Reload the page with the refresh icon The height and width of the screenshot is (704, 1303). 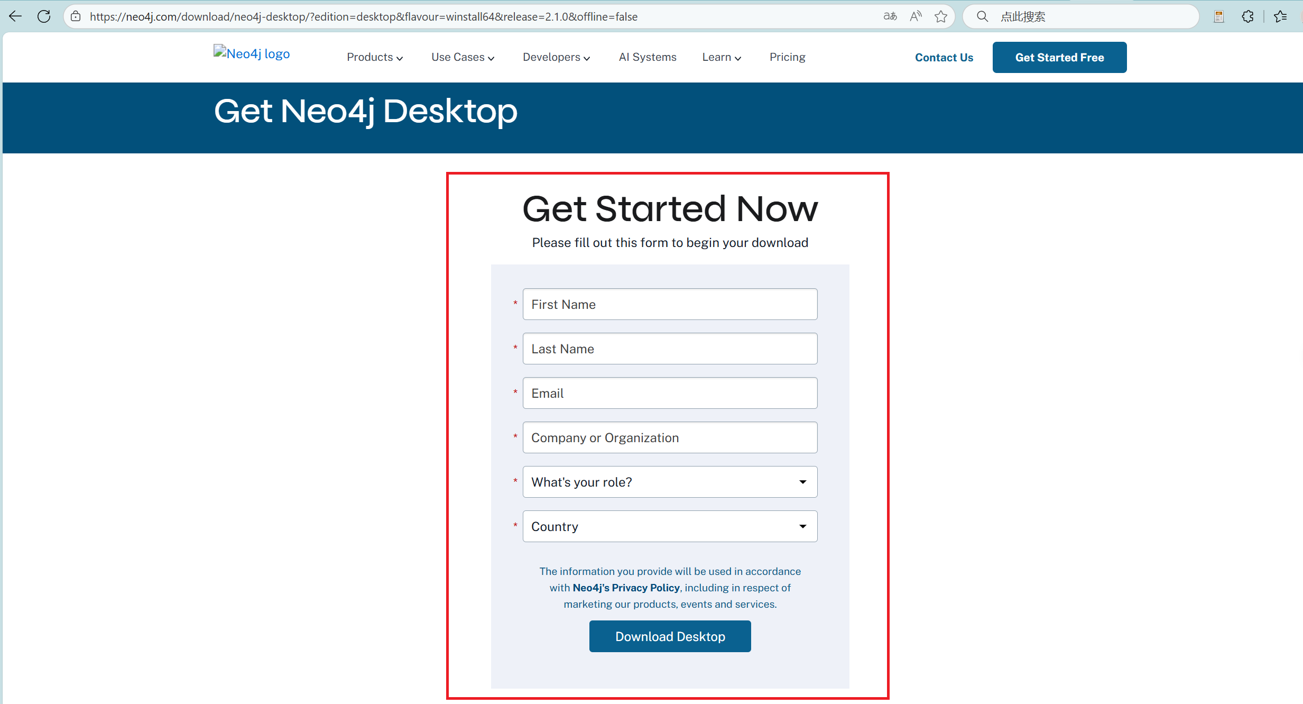click(x=44, y=16)
